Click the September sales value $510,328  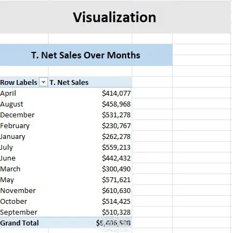[x=116, y=212]
